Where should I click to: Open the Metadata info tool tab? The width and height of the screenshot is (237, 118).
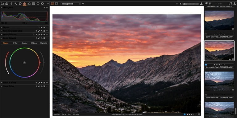38,4
